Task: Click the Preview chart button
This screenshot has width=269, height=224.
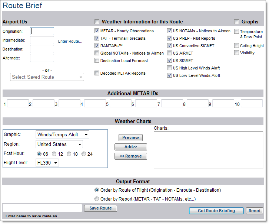Action: click(130, 137)
